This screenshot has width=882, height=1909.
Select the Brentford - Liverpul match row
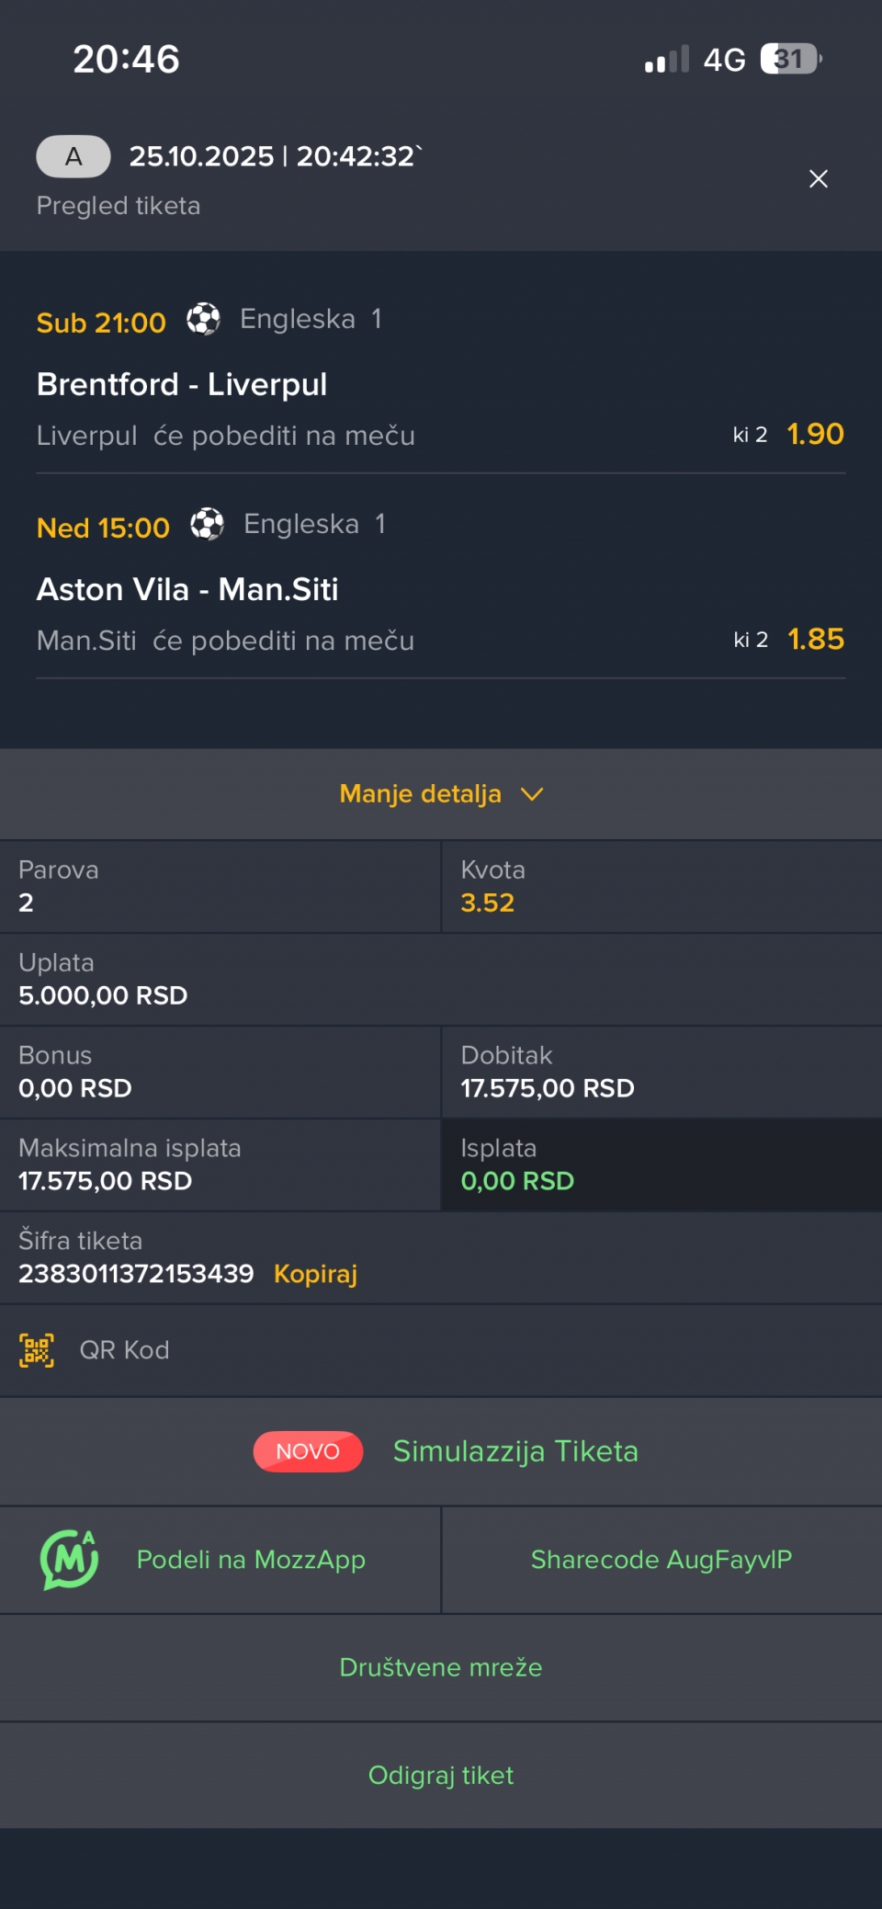[182, 384]
